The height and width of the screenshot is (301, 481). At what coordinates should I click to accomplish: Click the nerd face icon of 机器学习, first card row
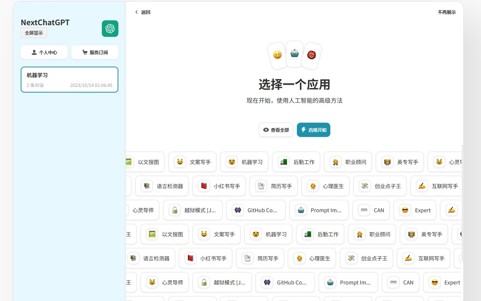click(232, 162)
